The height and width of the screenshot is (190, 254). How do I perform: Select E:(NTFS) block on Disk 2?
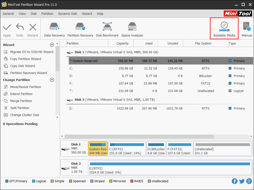pos(170,168)
